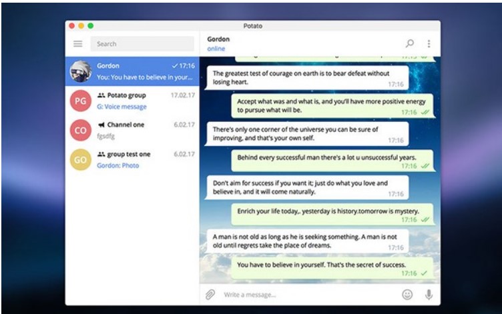Open the Potato group chat
The width and height of the screenshot is (502, 314).
[132, 101]
